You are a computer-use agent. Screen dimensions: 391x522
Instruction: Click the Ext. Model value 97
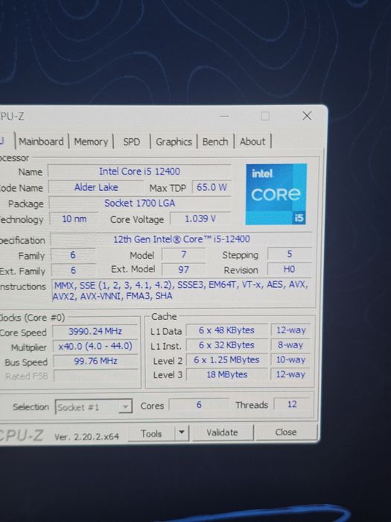183,269
